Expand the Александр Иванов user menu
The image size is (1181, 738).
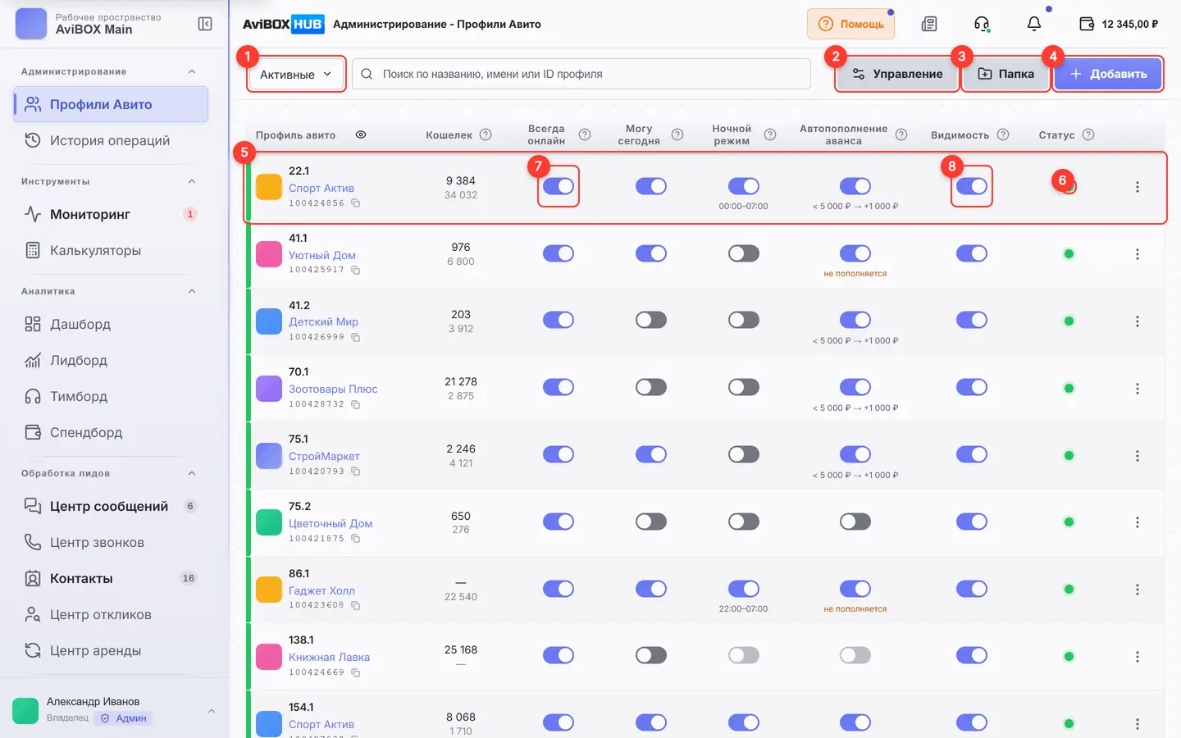(212, 711)
